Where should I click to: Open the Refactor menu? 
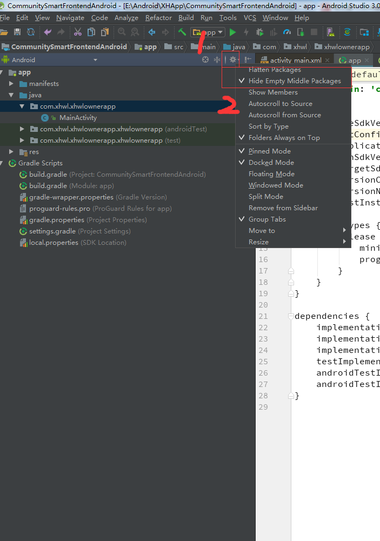pyautogui.click(x=158, y=18)
